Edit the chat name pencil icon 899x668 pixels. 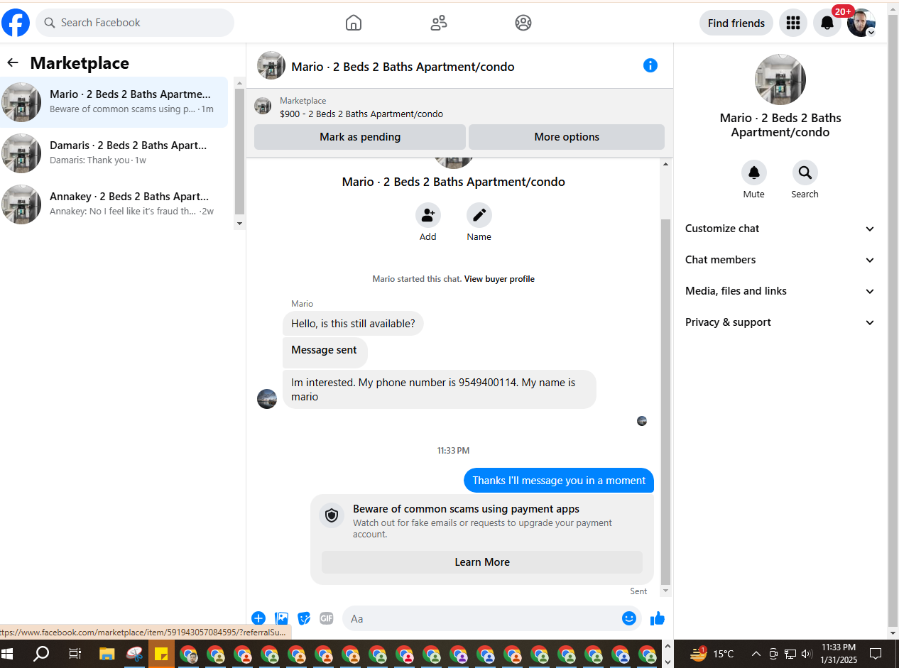tap(479, 215)
